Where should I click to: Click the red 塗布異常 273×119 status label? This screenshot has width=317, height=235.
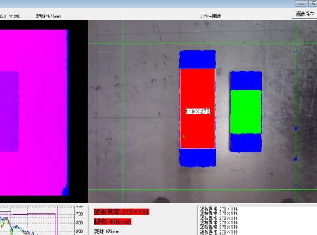click(x=122, y=211)
